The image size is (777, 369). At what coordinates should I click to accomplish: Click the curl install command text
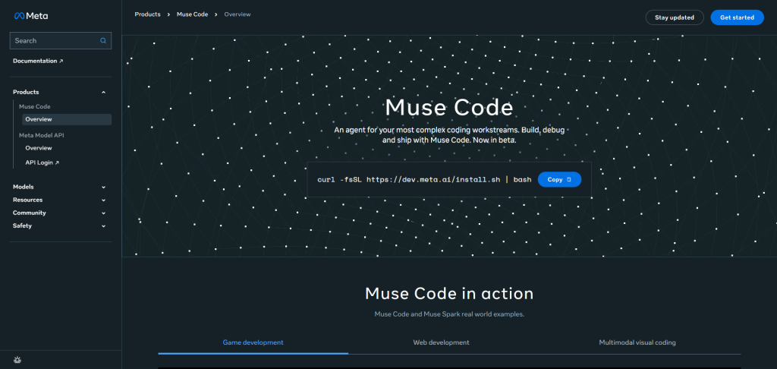pyautogui.click(x=424, y=179)
